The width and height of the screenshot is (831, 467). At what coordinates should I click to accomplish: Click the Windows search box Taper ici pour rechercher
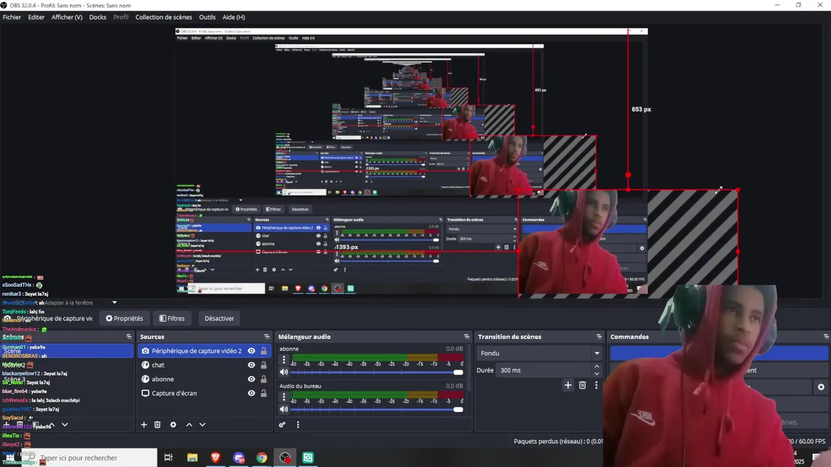point(90,458)
